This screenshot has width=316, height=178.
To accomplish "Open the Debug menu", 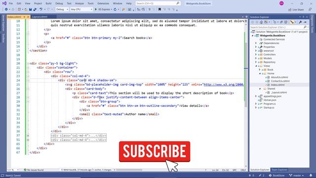I will click(x=59, y=3).
